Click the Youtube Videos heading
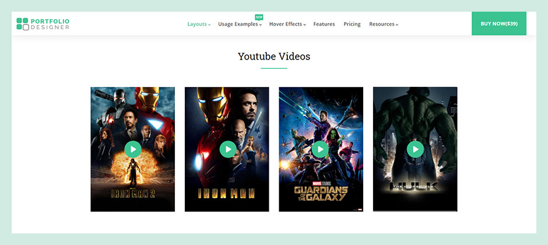This screenshot has width=548, height=245. (274, 56)
